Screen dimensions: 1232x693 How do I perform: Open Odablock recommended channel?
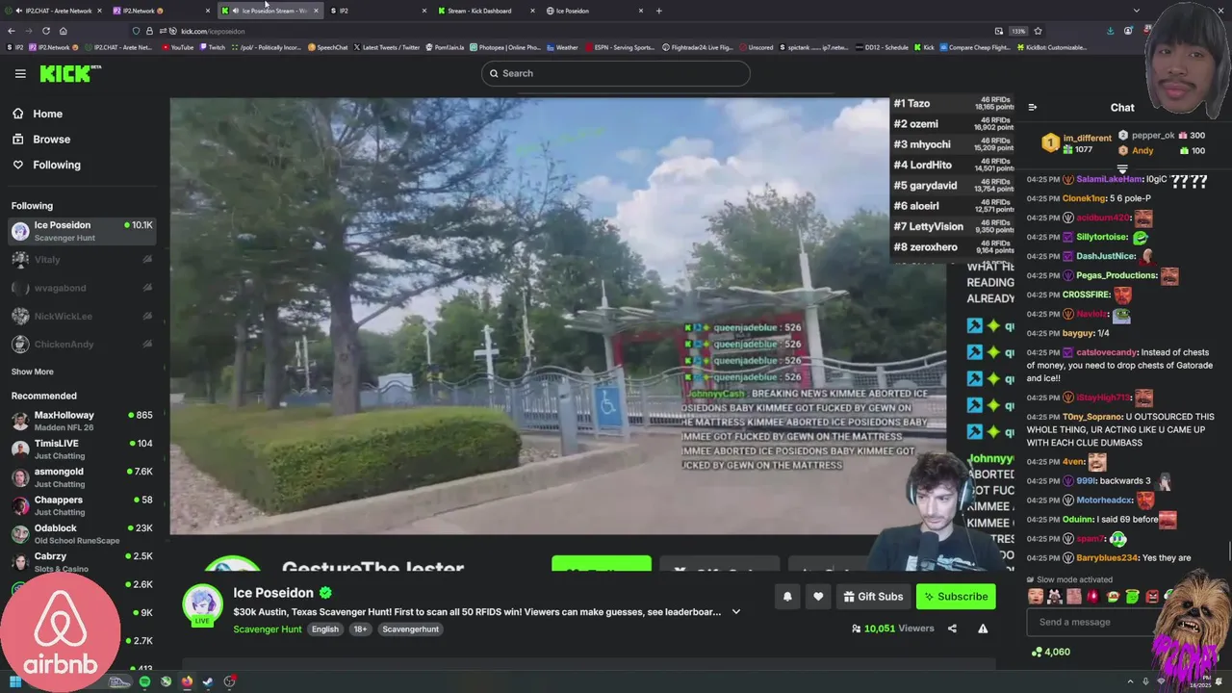[x=82, y=534]
